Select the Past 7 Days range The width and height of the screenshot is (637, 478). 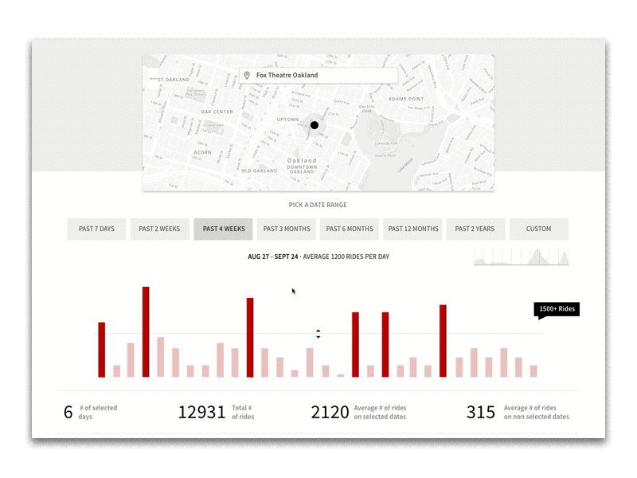(x=96, y=229)
